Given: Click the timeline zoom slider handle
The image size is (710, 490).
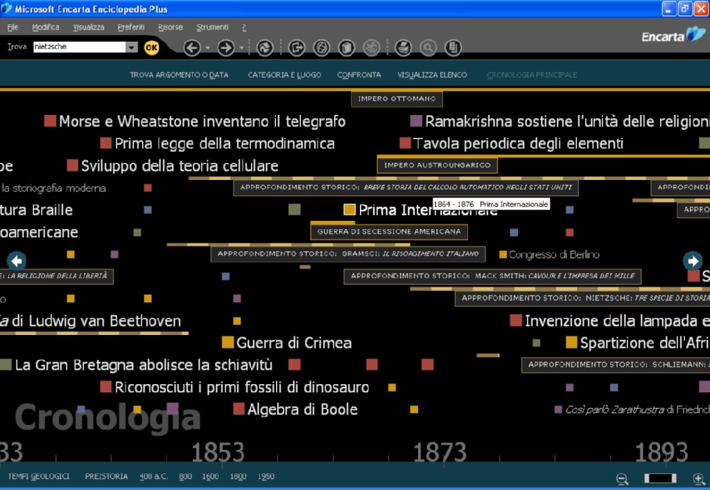Looking at the screenshot, I should 660,478.
